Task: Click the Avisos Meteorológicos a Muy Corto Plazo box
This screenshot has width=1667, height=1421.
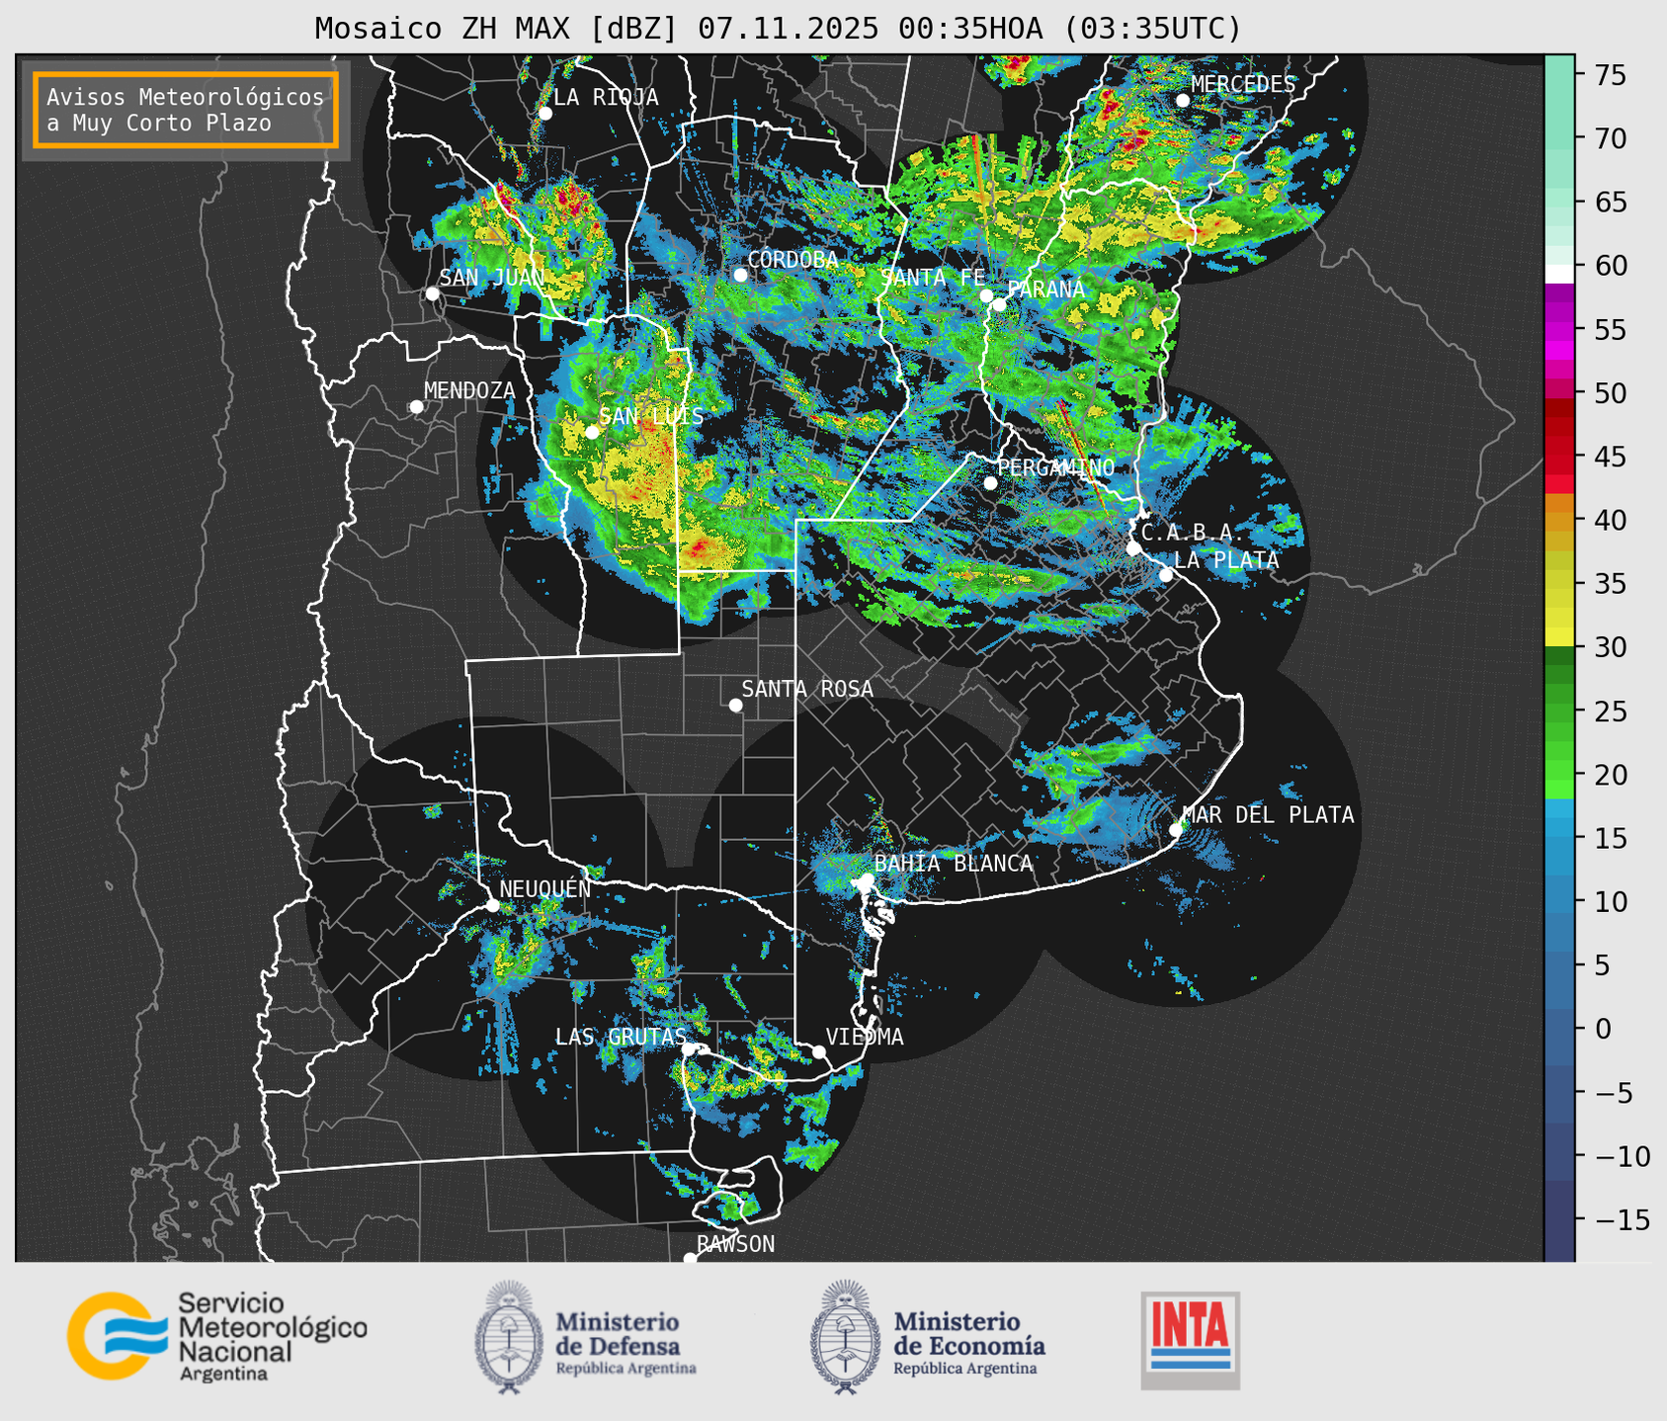Action: tap(186, 110)
